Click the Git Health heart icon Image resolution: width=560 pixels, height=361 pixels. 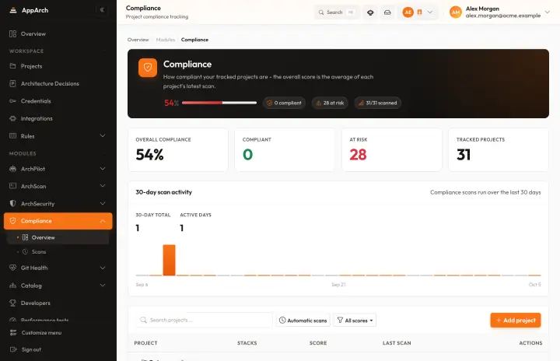(x=13, y=268)
